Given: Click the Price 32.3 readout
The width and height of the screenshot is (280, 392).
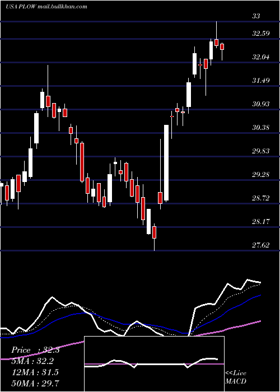Looking at the screenshot, I should point(35,350).
